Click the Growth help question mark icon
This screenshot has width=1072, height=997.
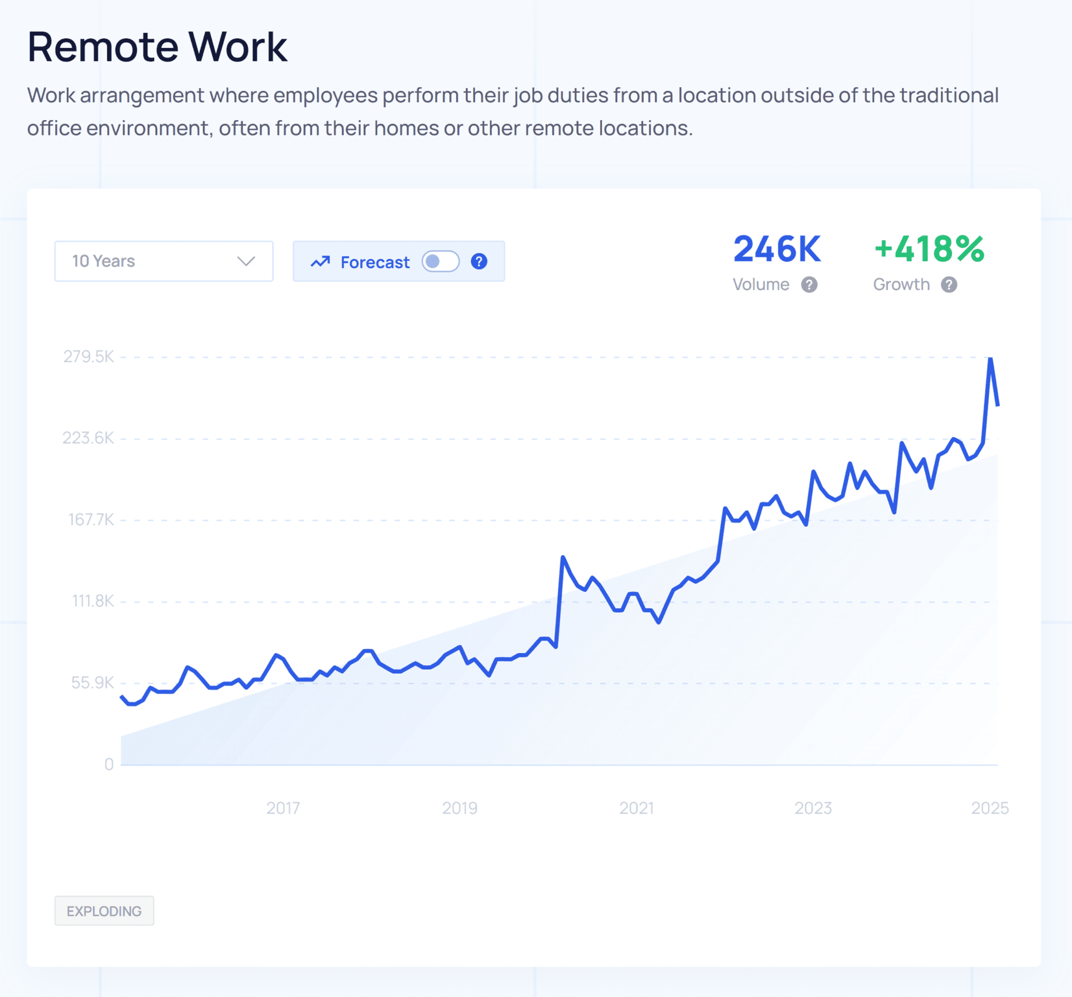(x=949, y=285)
